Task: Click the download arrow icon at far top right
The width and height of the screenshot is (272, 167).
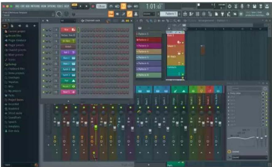Action: click(267, 6)
